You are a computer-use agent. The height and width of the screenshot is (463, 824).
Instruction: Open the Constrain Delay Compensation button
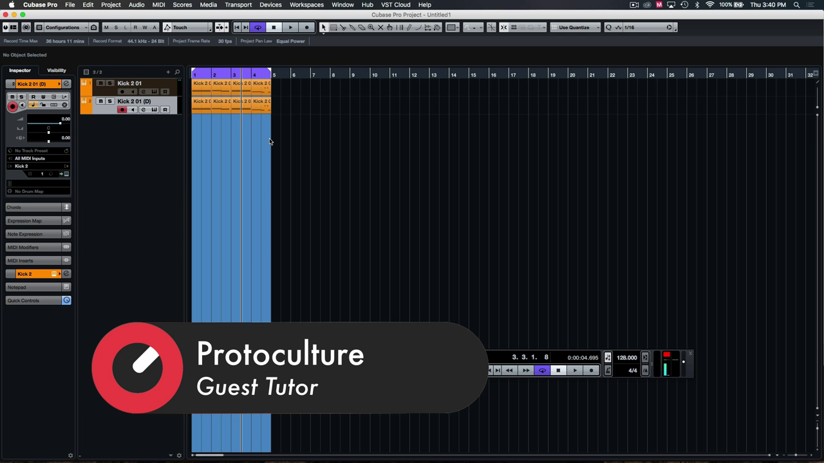(x=26, y=28)
